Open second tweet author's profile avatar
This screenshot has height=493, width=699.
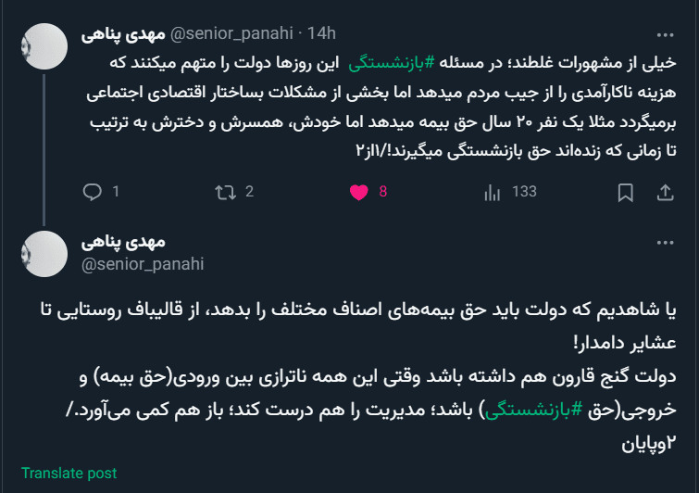coord(44,254)
